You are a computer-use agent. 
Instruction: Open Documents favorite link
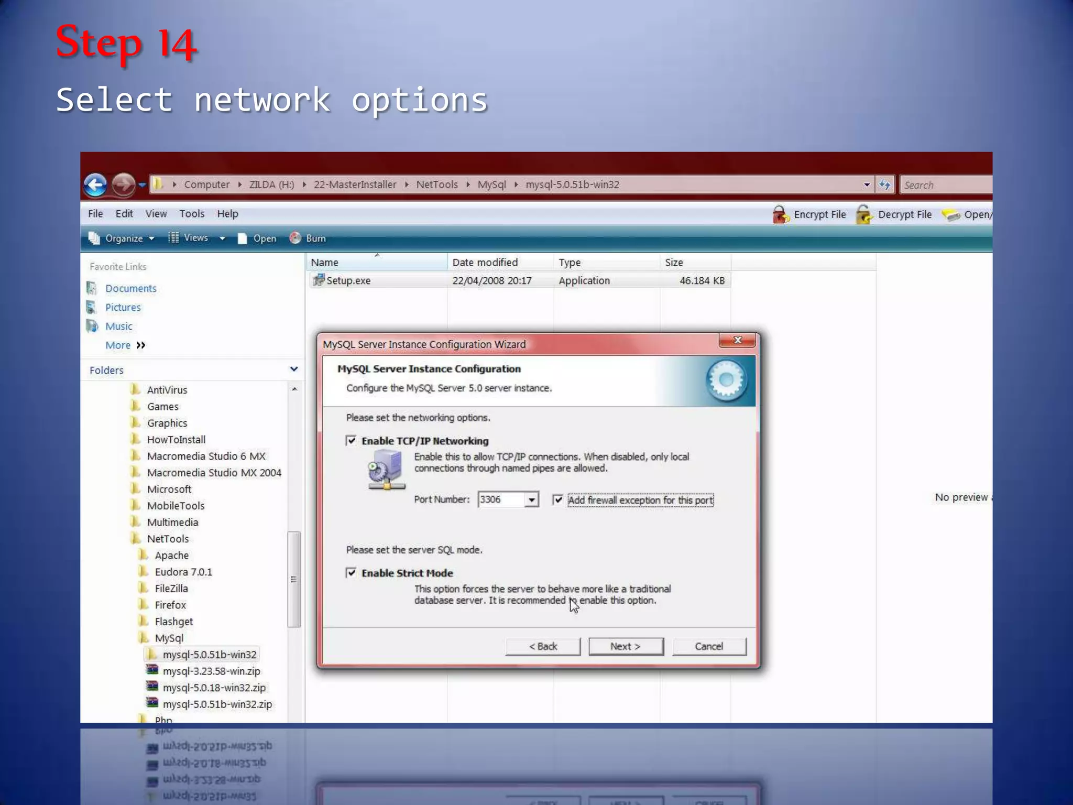(130, 288)
